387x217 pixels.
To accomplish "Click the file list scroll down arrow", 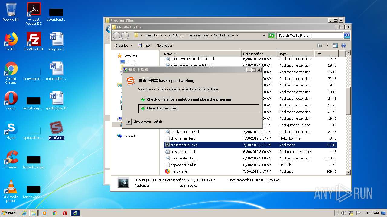I will coord(348,172).
